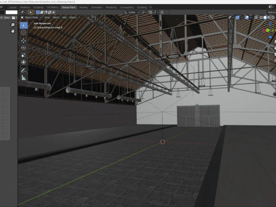
Task: Open the Global transform orientation dropdown
Action: click(x=132, y=12)
